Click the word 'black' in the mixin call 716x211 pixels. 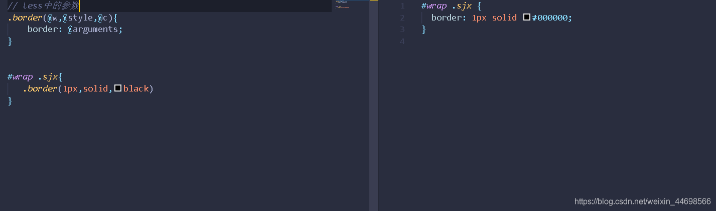136,88
